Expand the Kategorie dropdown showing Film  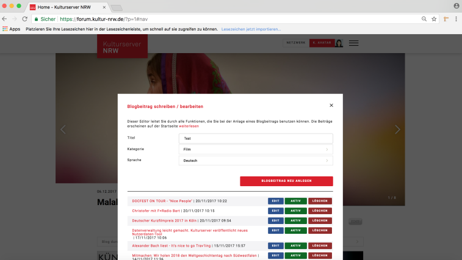256,149
